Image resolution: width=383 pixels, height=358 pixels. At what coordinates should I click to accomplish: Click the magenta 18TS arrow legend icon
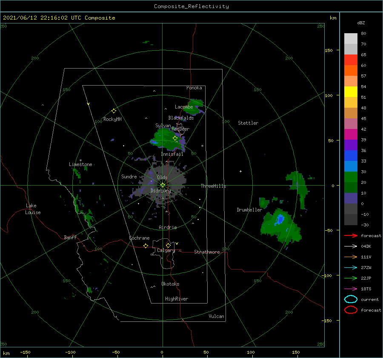[351, 289]
